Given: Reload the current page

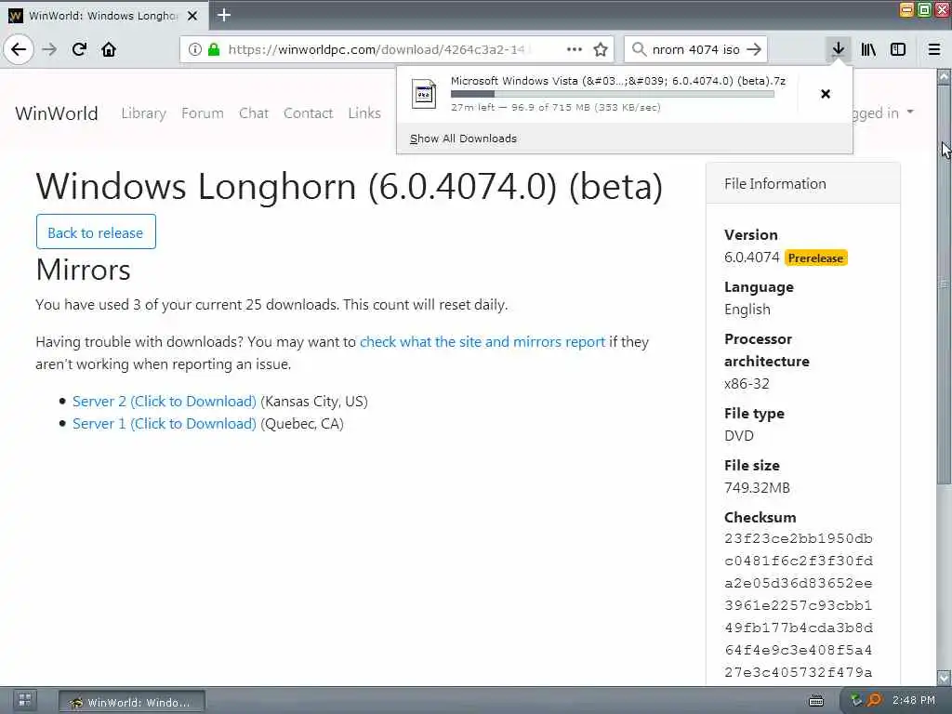Looking at the screenshot, I should (x=79, y=49).
